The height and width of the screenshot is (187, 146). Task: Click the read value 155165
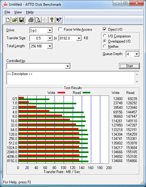pyautogui.click(x=131, y=152)
